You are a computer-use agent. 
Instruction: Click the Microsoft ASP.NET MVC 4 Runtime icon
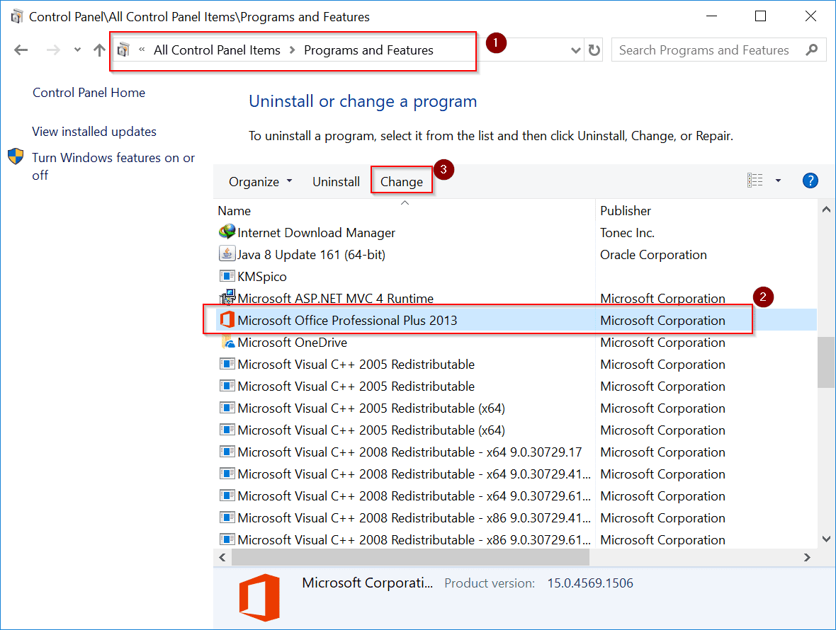[227, 297]
